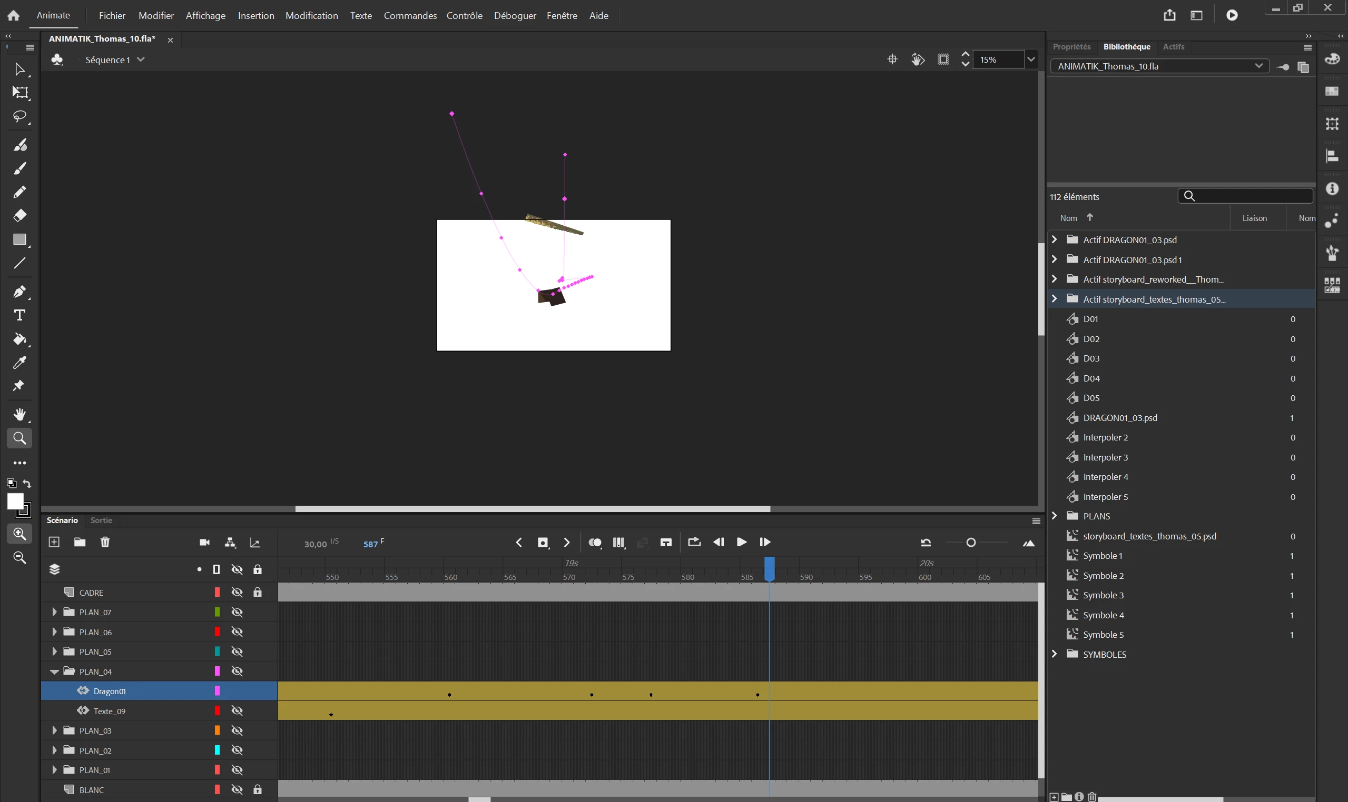Select the Hand tool

(19, 415)
